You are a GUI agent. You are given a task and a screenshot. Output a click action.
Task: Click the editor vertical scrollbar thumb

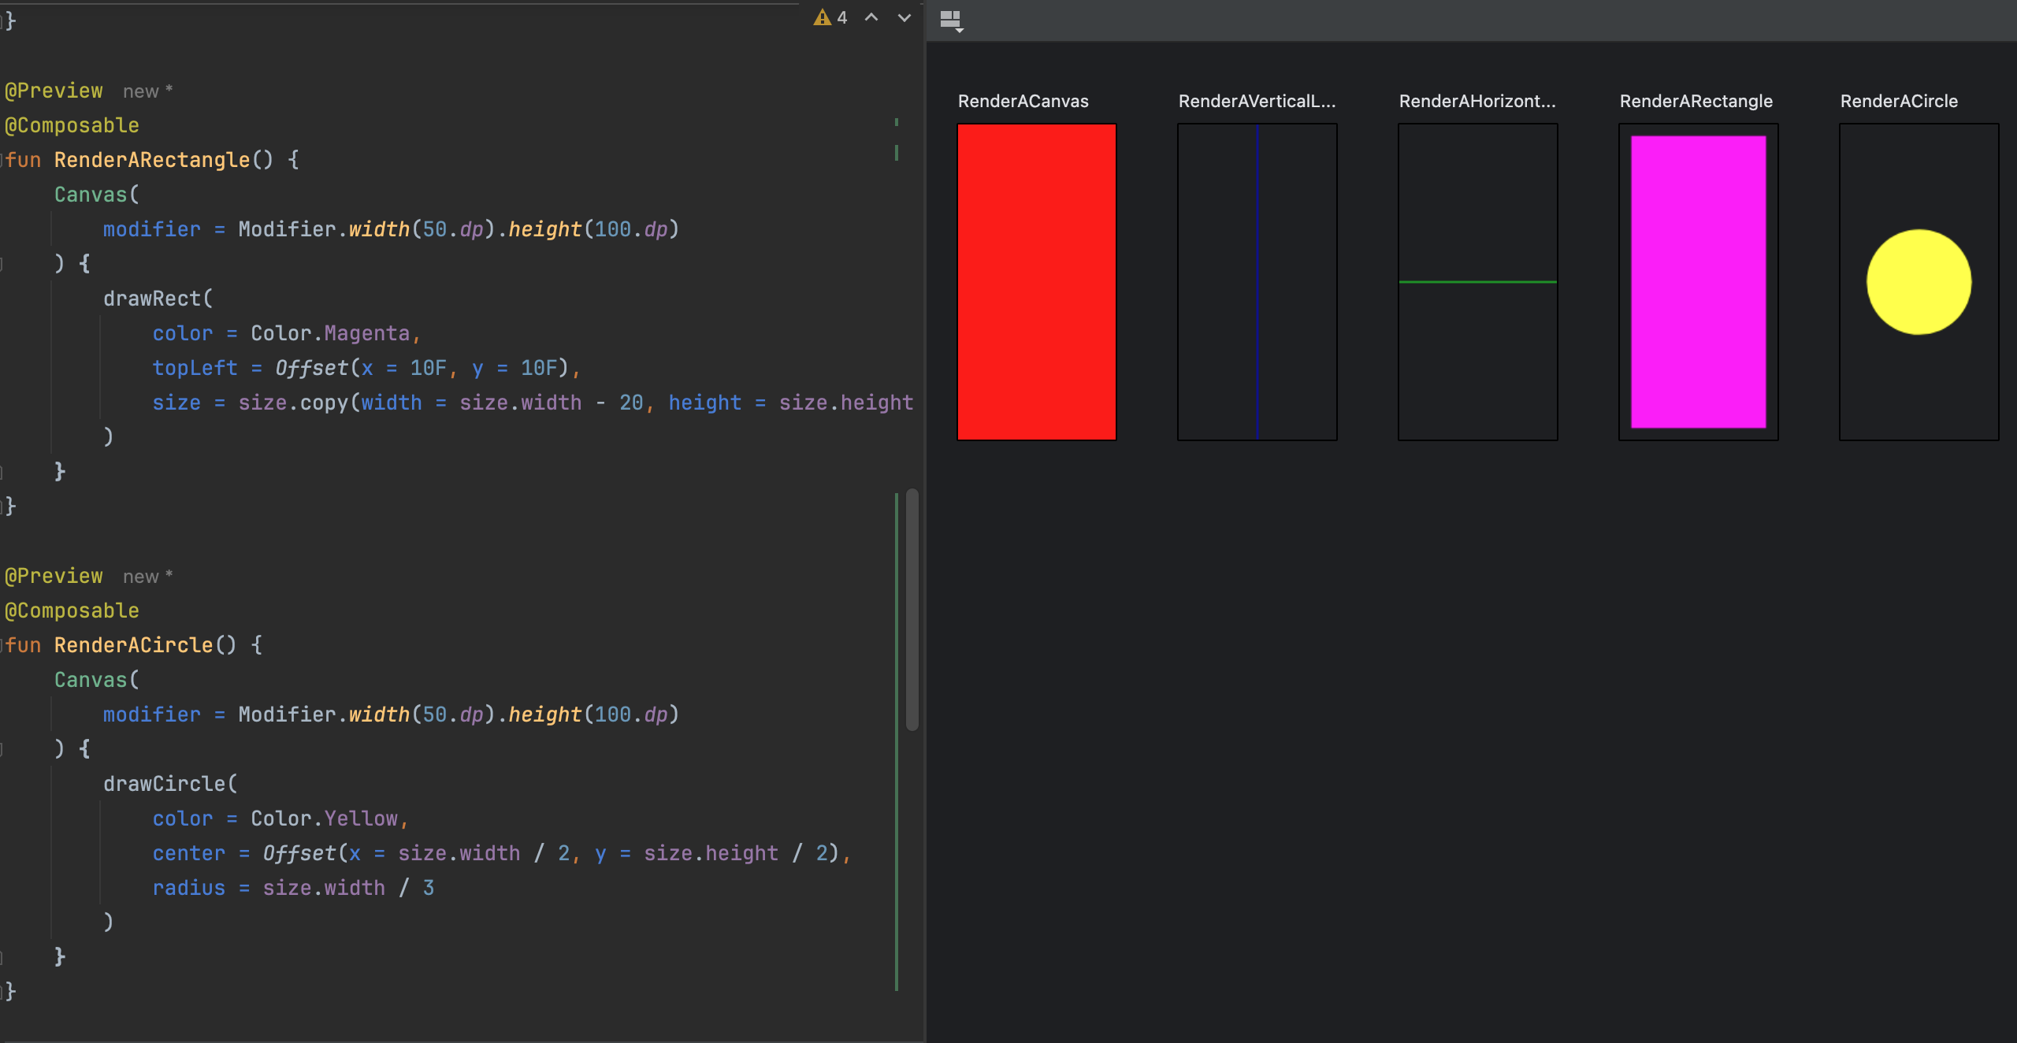point(912,610)
